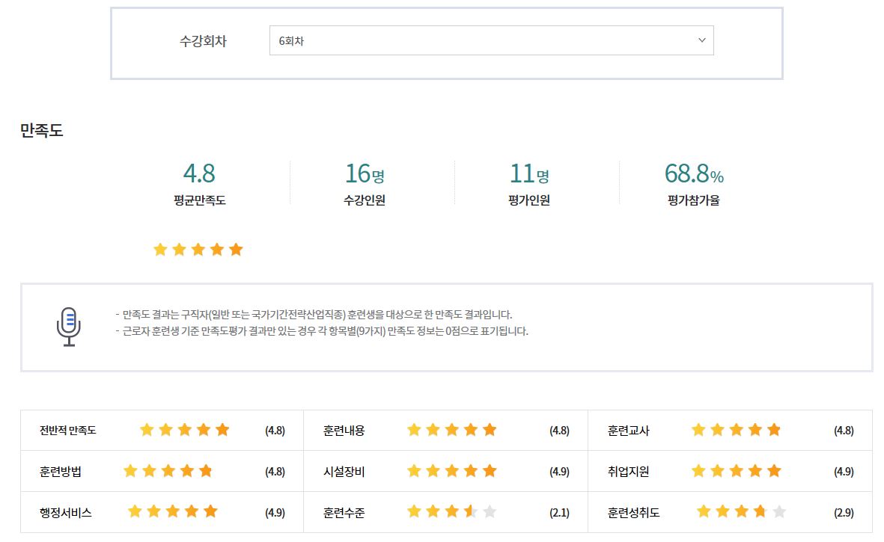
Task: Click the stars next to 전반적 만족도
Action: [184, 430]
